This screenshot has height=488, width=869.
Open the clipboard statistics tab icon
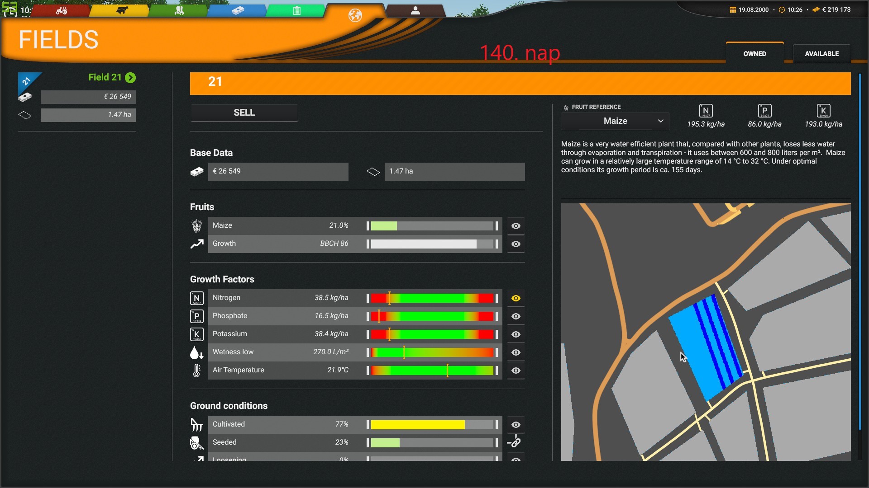click(x=297, y=10)
